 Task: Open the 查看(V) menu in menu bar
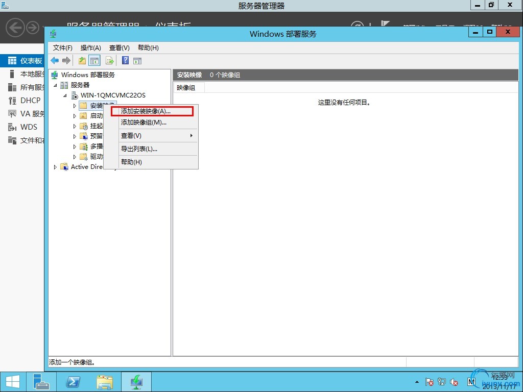[120, 47]
